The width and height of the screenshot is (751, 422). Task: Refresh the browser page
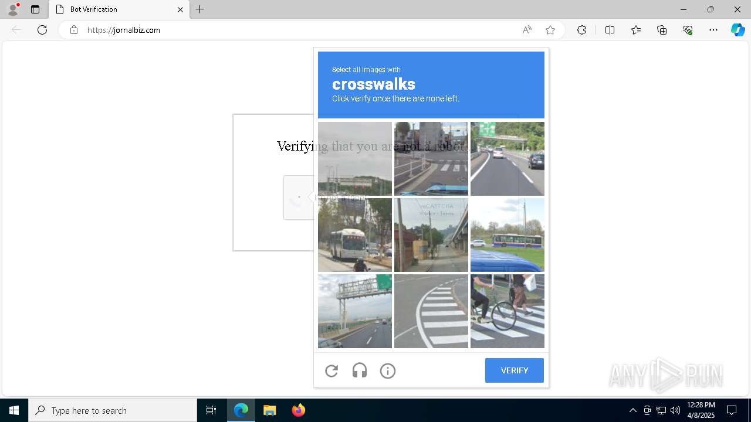click(42, 30)
